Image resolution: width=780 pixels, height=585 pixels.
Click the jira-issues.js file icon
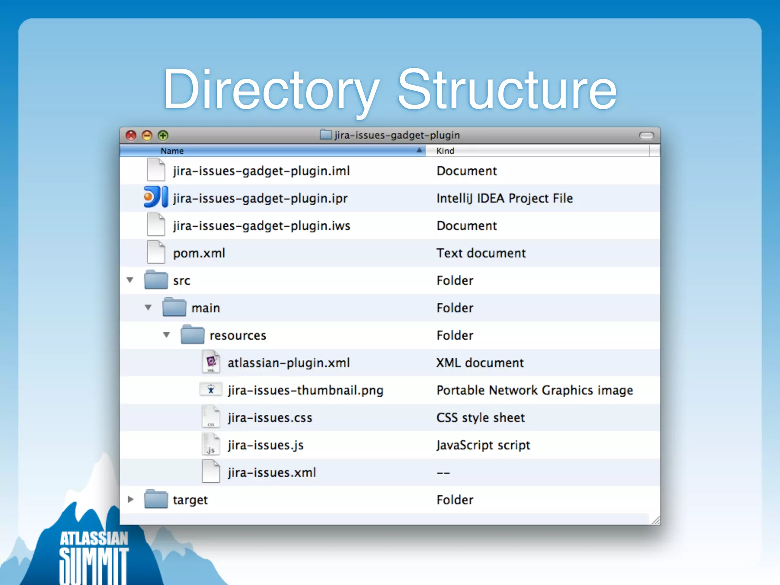click(x=211, y=444)
